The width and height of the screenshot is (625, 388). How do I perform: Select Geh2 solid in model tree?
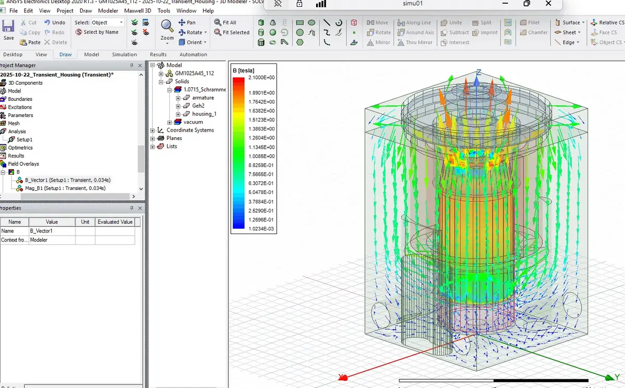(198, 106)
